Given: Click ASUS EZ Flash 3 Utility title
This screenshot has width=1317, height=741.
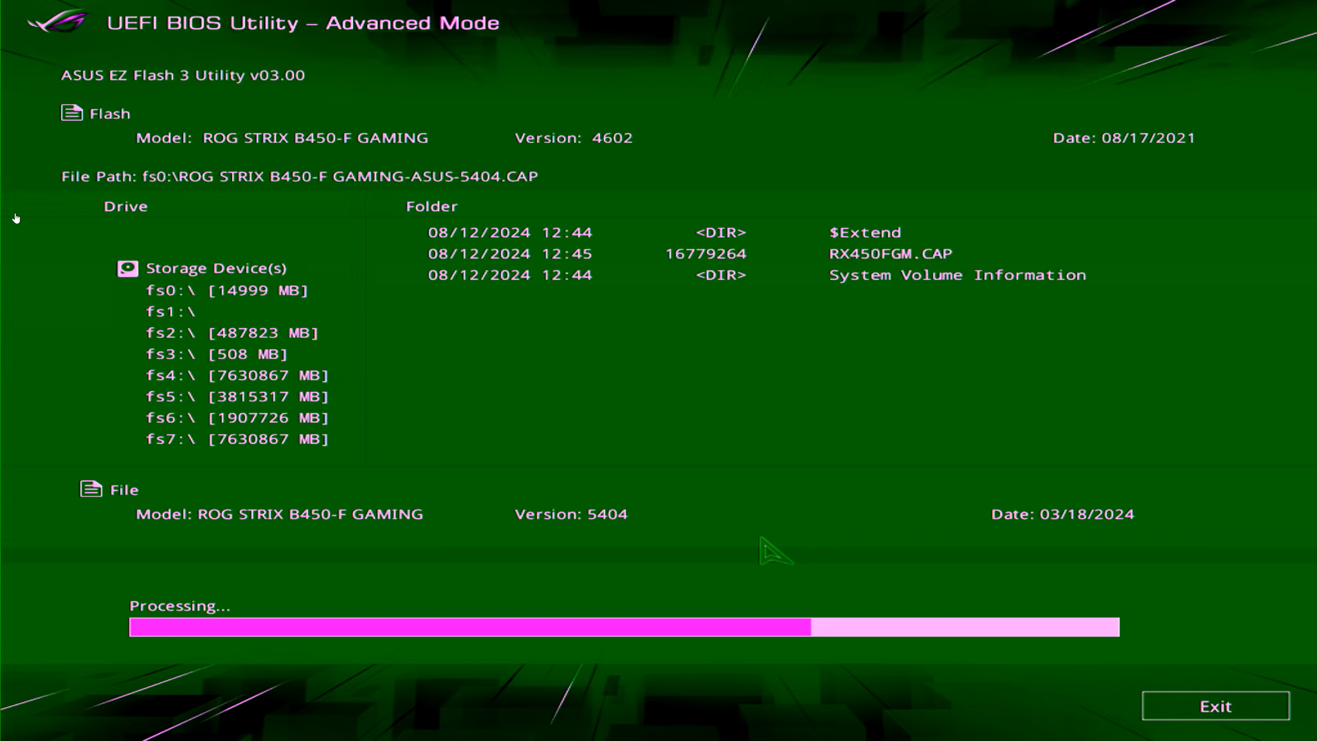Looking at the screenshot, I should [x=183, y=75].
